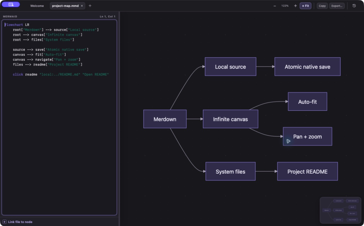Select the Local source node

click(230, 67)
